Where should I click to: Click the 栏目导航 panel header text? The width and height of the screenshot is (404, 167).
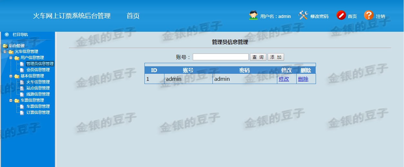coord(20,35)
